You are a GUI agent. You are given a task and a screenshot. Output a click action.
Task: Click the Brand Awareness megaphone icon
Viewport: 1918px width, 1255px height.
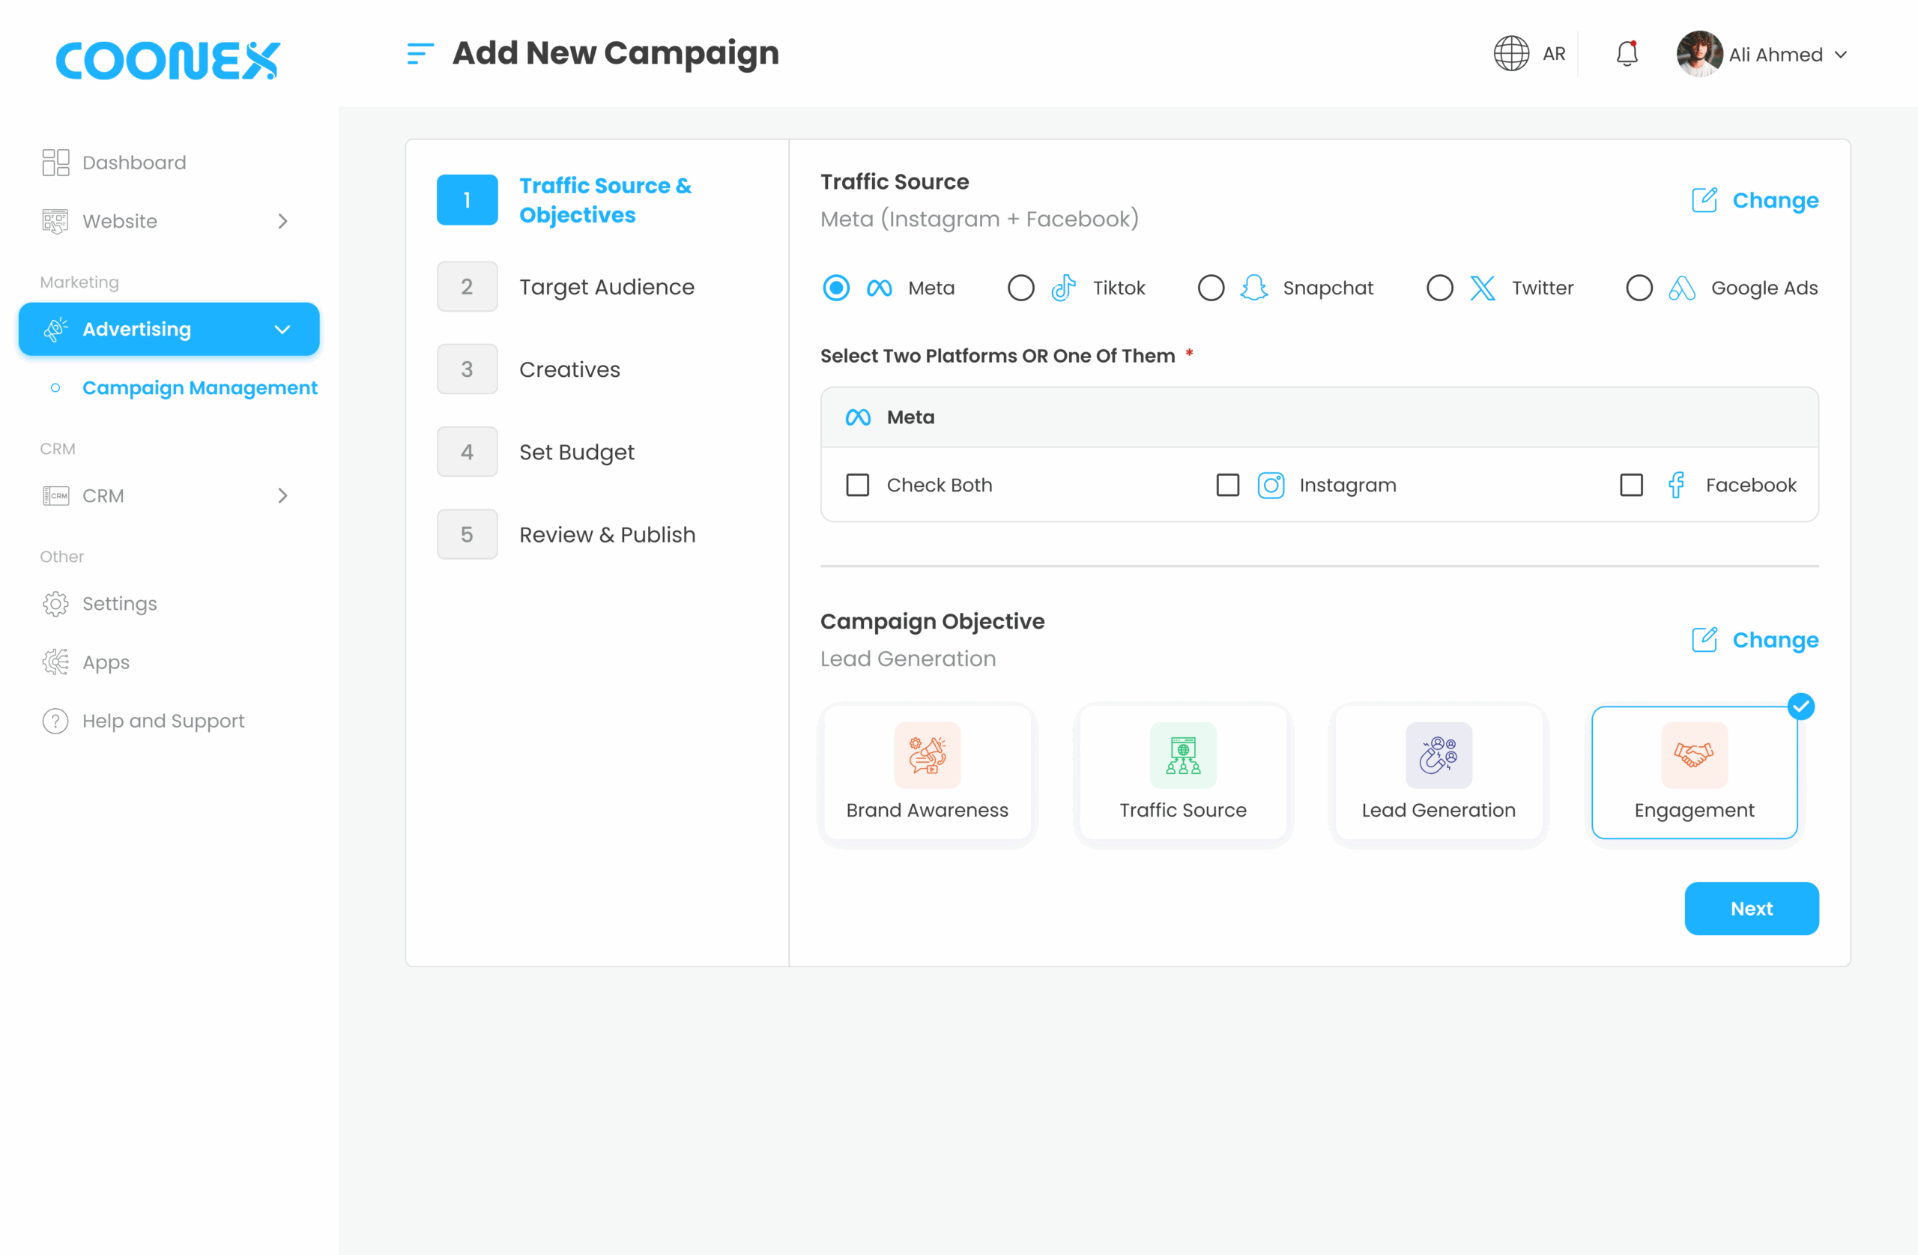point(927,754)
